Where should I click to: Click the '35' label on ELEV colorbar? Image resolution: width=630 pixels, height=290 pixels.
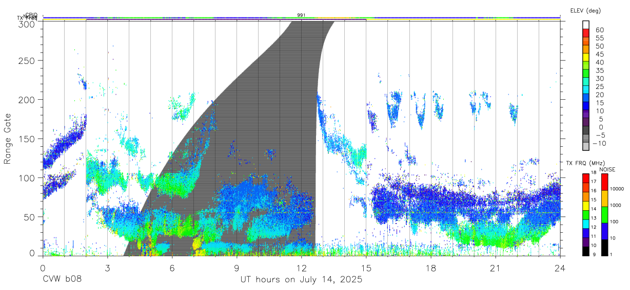(599, 70)
